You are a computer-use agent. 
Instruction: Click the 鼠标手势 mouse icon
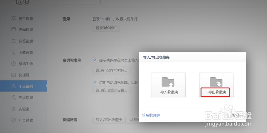point(13,64)
